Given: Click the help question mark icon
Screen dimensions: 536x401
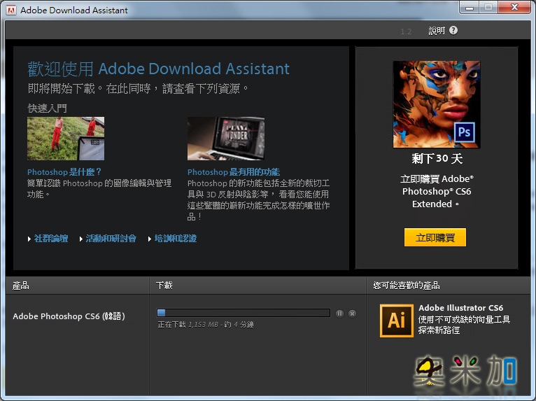Looking at the screenshot, I should click(453, 30).
